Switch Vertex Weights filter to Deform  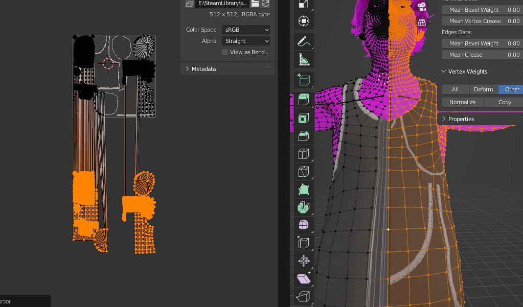(484, 89)
